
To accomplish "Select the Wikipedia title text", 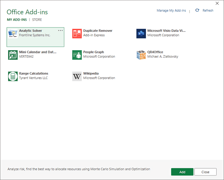I will click(x=91, y=73).
